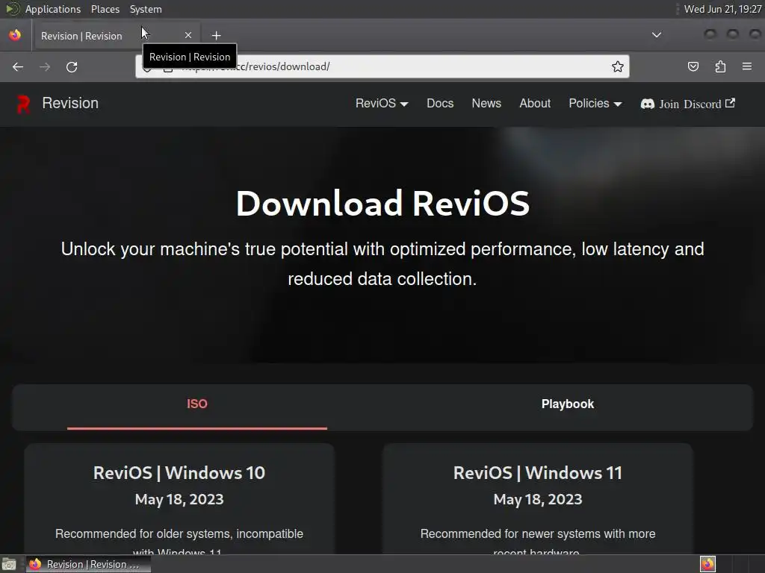Click the external link icon after Join Discord
The width and height of the screenshot is (765, 573).
point(731,103)
